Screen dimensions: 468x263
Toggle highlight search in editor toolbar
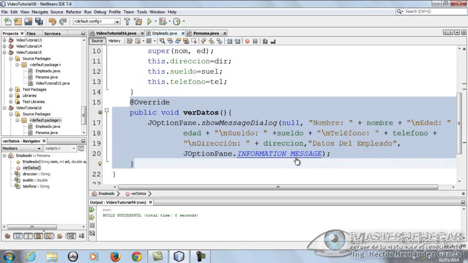click(186, 41)
